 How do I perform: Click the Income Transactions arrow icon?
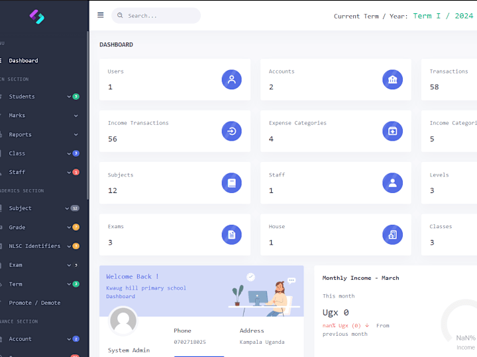231,131
